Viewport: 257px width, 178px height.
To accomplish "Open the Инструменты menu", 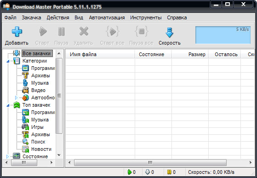I will 146,17.
